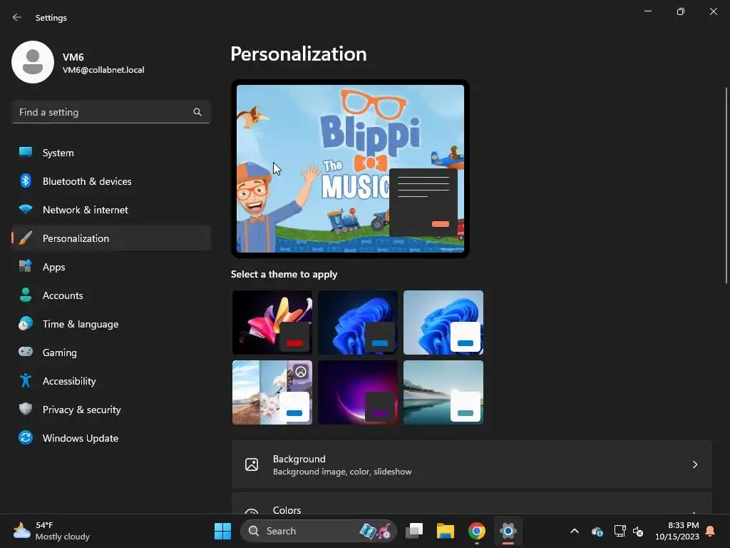
Task: Click in the Find a setting box
Action: click(111, 112)
